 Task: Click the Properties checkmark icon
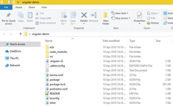139,15
